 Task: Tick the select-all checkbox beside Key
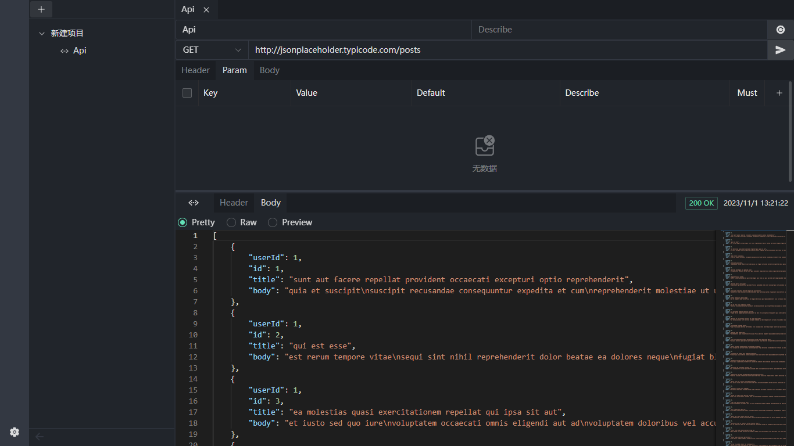(x=187, y=93)
